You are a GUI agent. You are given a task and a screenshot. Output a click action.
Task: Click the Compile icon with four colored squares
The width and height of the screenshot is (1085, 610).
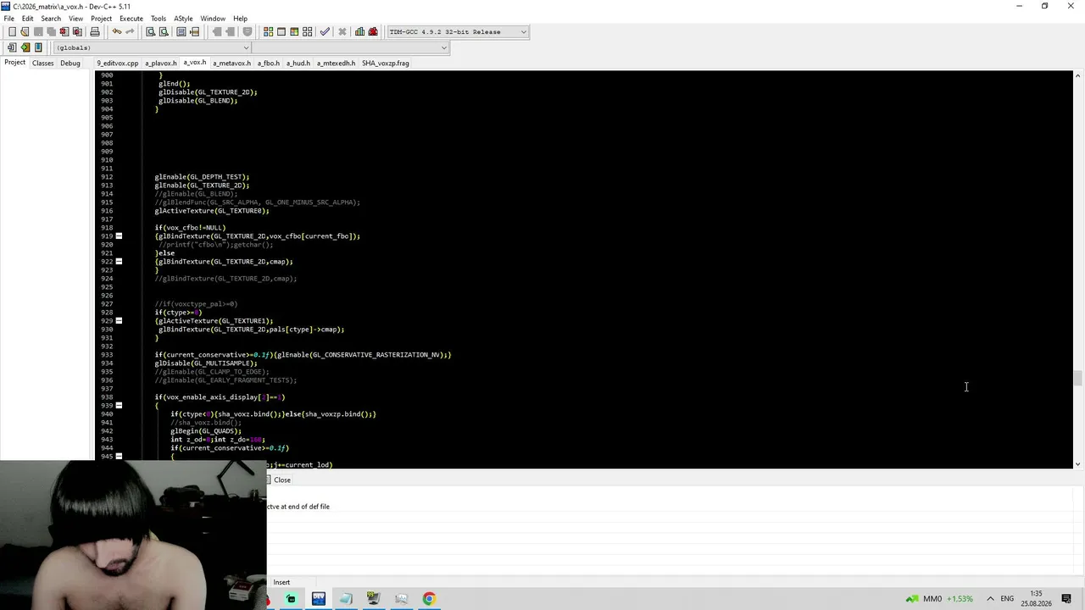(x=268, y=31)
